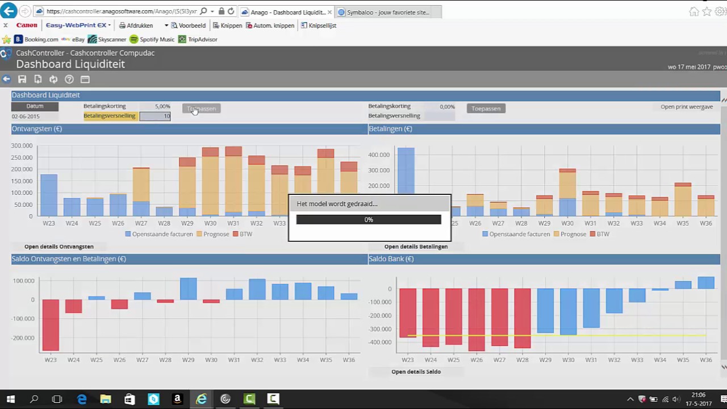Open taskbar search magnifier
727x409 pixels.
point(34,399)
